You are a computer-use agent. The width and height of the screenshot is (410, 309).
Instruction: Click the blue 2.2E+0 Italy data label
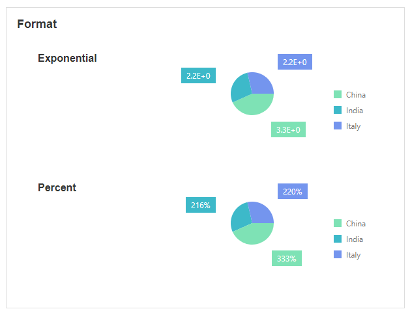295,62
